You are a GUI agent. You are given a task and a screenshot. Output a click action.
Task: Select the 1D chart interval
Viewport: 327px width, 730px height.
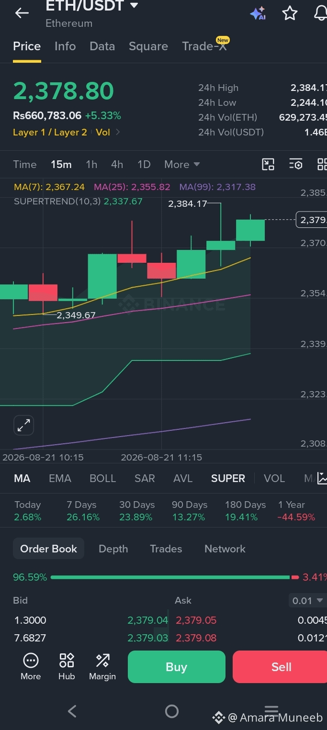tap(144, 164)
